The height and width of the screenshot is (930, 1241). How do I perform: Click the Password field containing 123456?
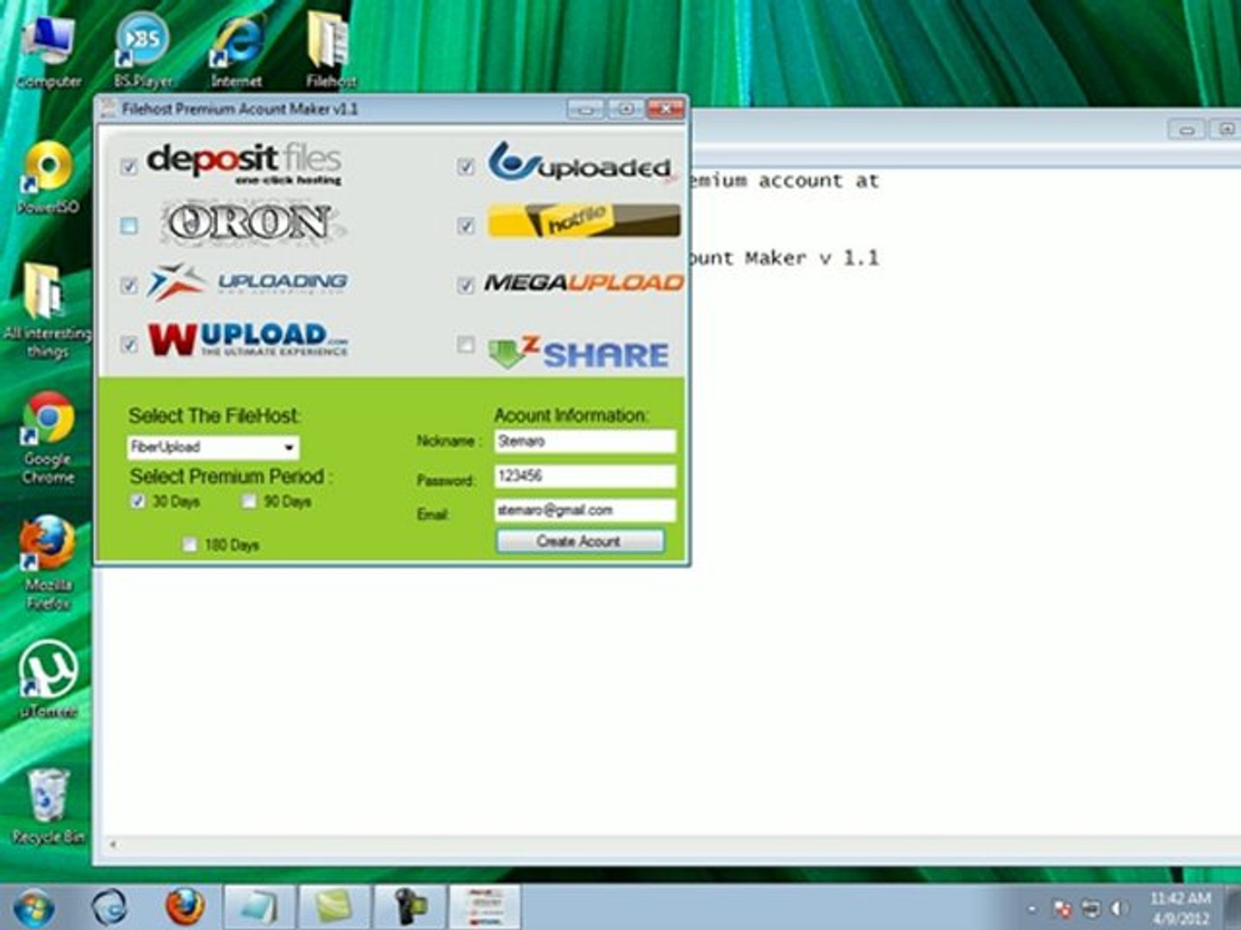(585, 476)
